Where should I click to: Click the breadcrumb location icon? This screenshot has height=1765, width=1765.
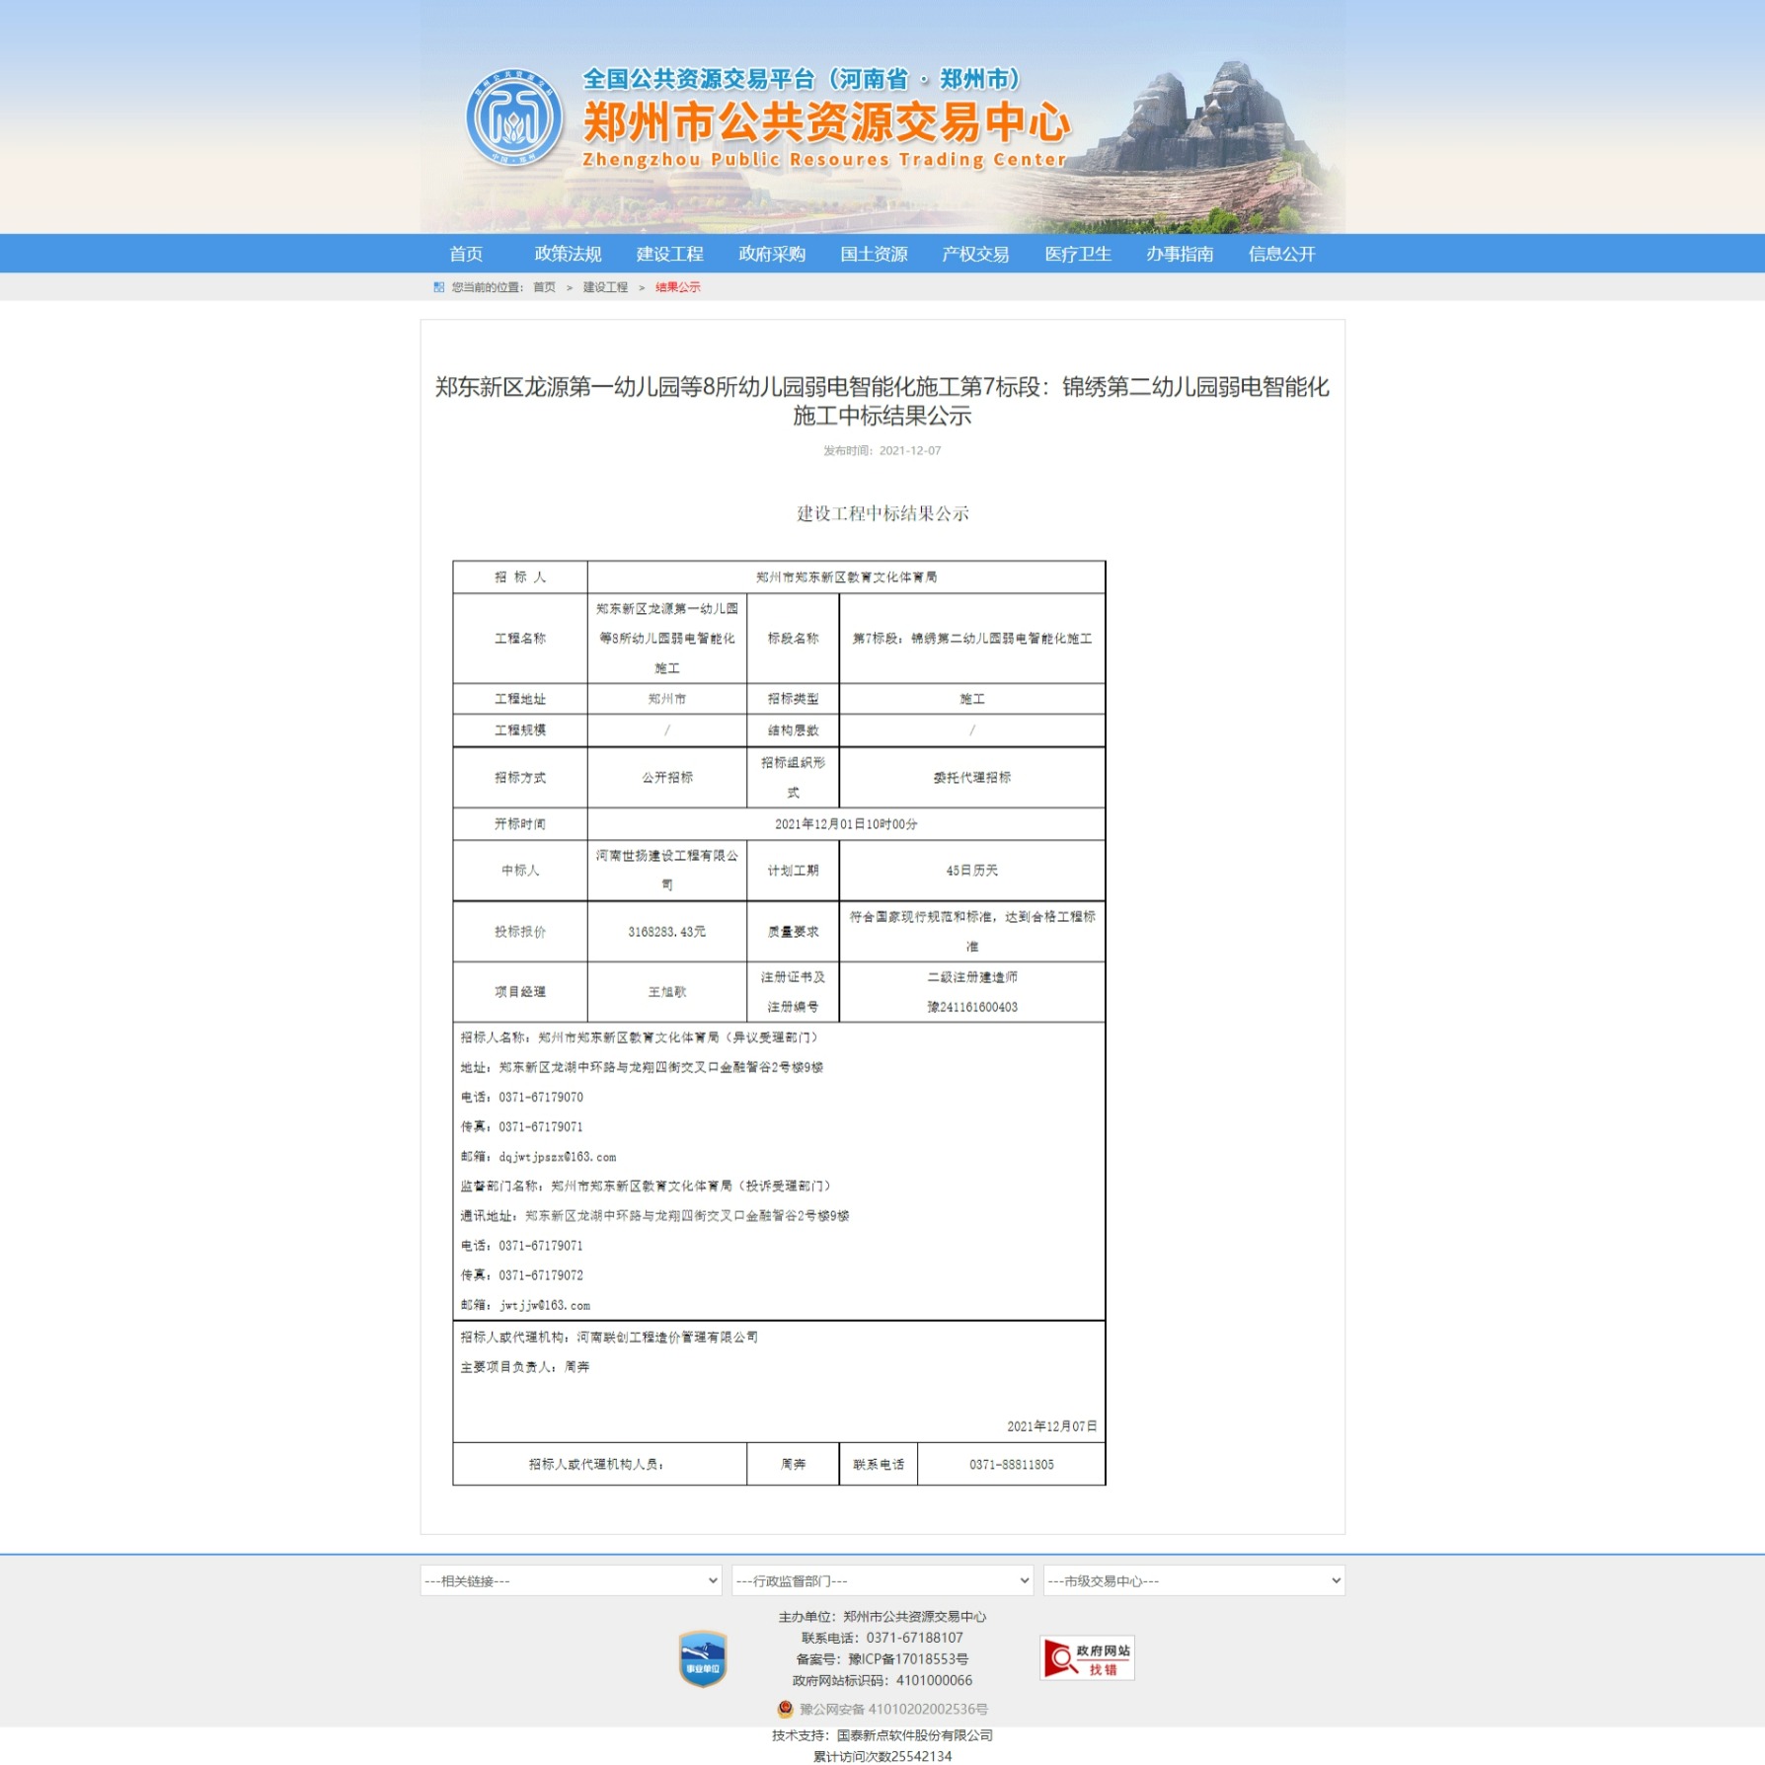(x=437, y=287)
